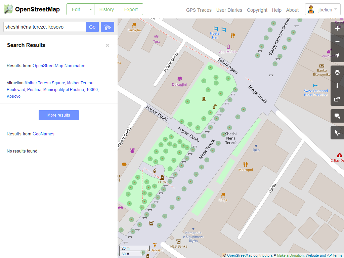Click the directions arrow button
This screenshot has width=344, height=258.
pyautogui.click(x=107, y=27)
